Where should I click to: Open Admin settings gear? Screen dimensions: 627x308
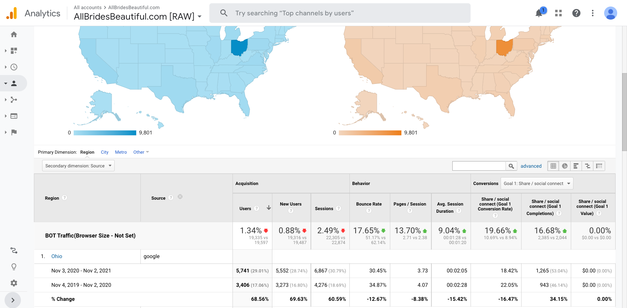coord(14,283)
